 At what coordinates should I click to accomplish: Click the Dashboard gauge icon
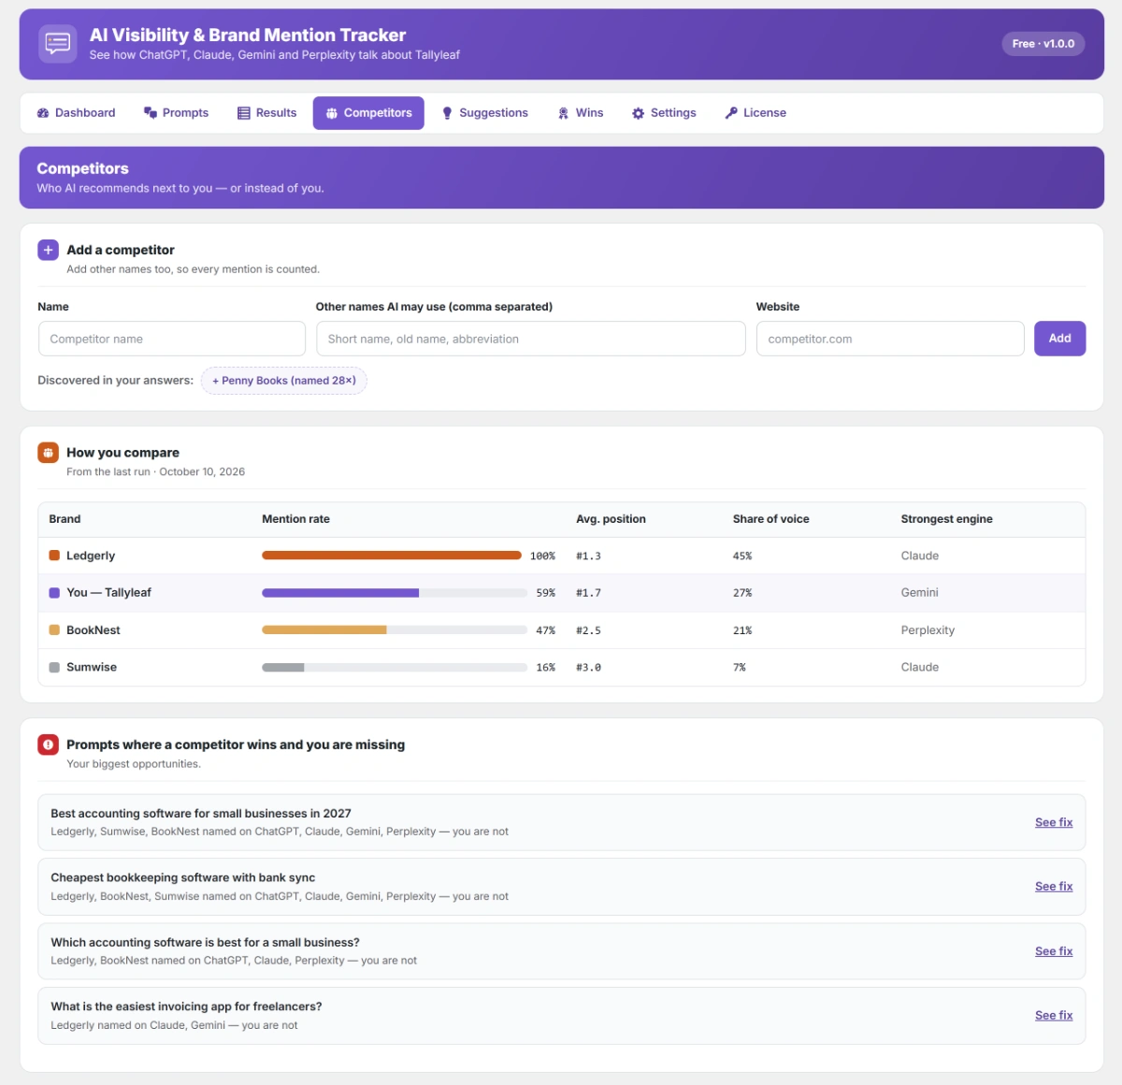click(x=43, y=113)
